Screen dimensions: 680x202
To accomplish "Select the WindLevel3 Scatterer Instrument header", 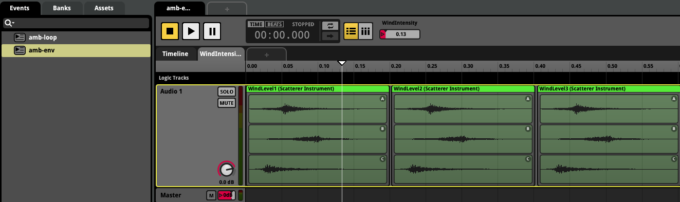I will point(609,89).
